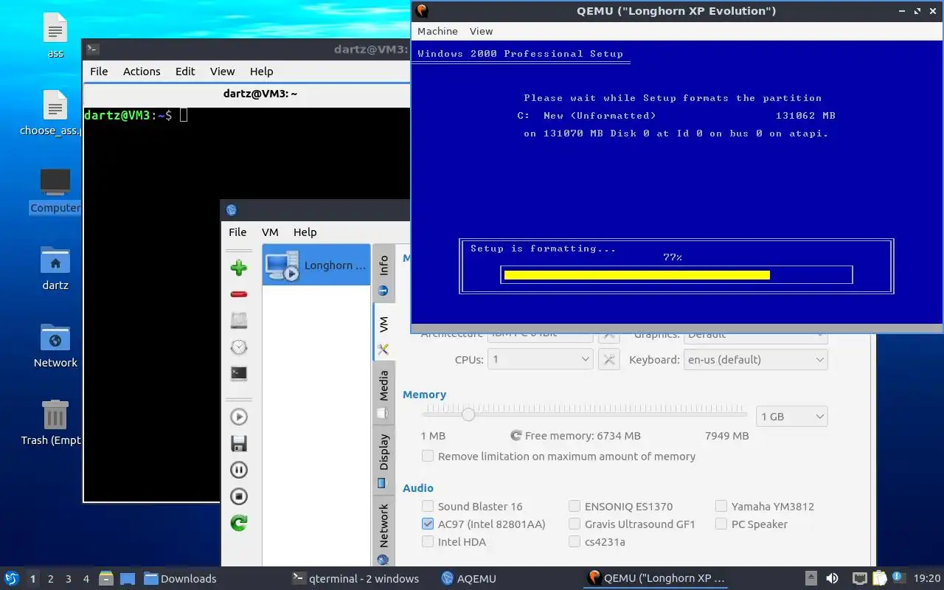Viewport: 944px width, 590px height.
Task: Open Help menu in the terminal
Action: [261, 72]
